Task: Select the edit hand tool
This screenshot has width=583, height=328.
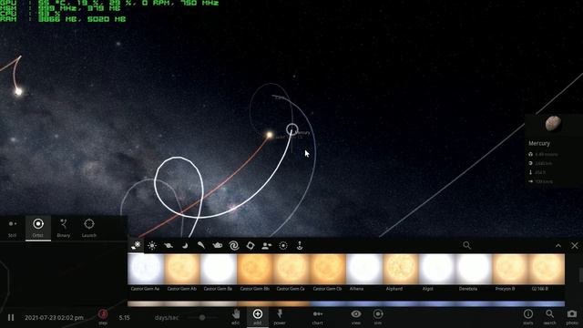Action: coord(236,316)
